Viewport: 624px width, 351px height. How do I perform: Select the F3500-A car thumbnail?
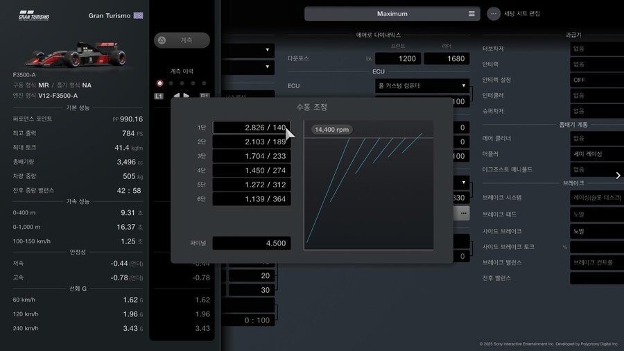pos(76,55)
